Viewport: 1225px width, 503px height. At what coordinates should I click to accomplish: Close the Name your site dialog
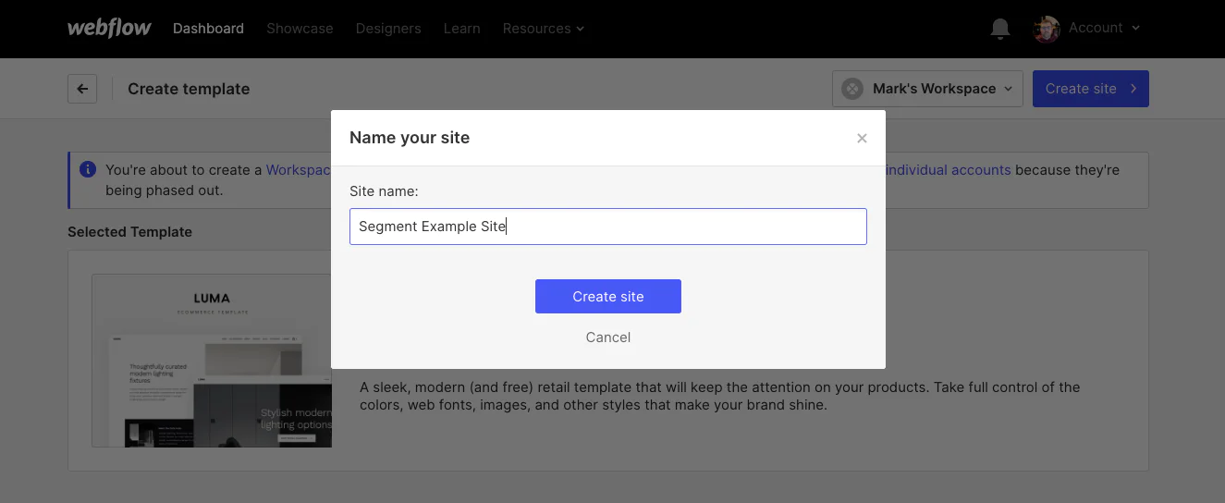(862, 138)
